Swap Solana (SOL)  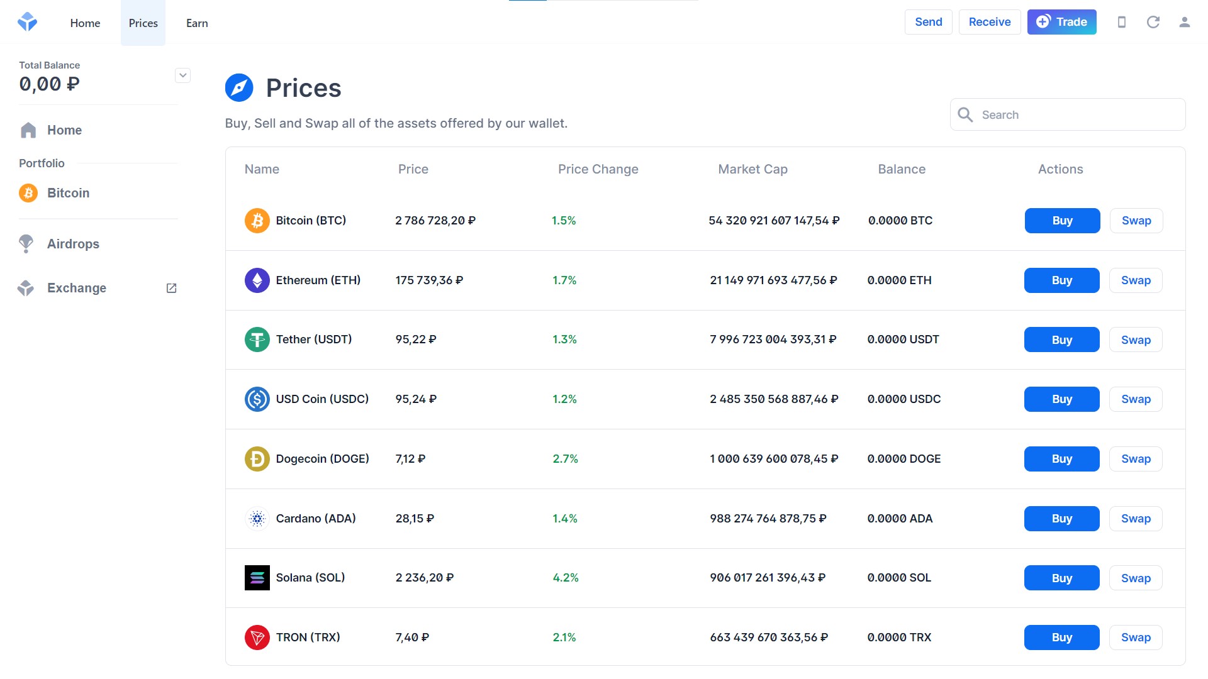[1136, 578]
